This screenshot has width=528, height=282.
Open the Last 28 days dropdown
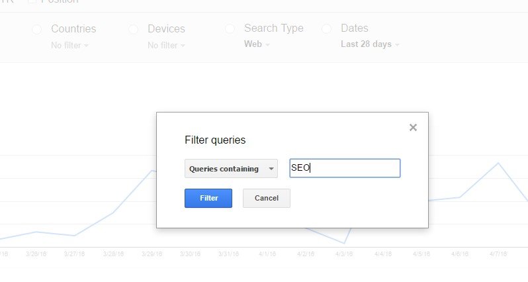coord(370,44)
